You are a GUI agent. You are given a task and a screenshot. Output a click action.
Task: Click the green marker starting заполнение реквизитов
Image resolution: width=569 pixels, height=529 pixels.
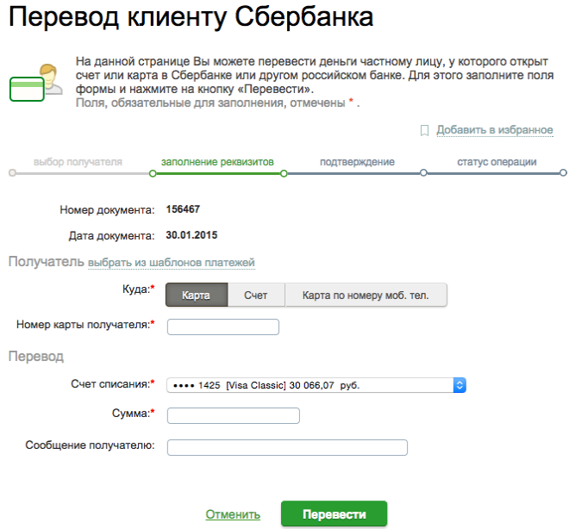pos(153,173)
